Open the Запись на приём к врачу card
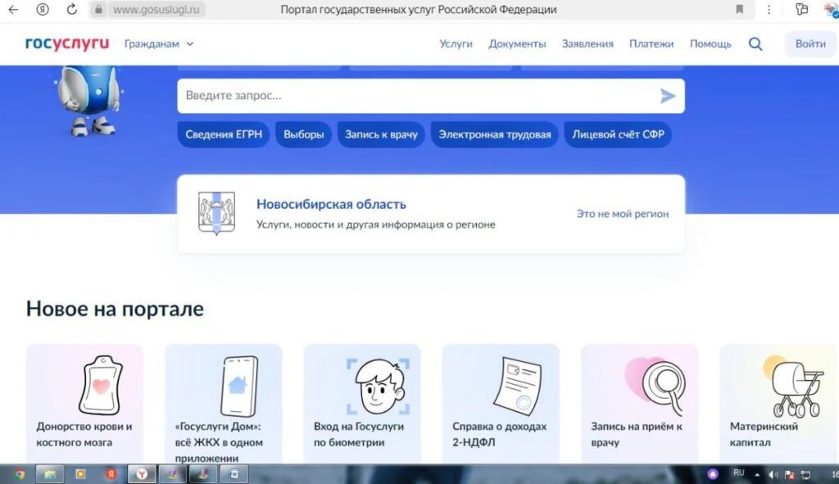This screenshot has height=484, width=839. [x=639, y=404]
